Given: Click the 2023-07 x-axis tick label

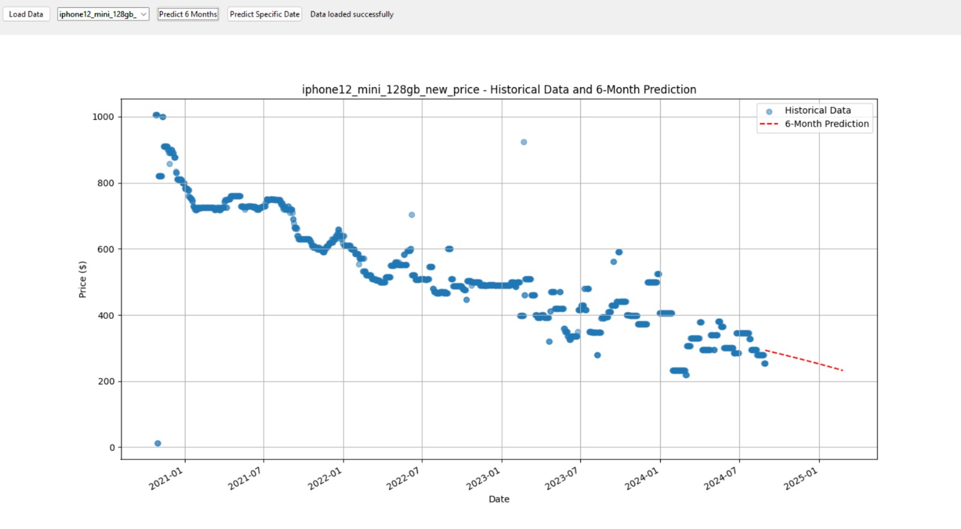Looking at the screenshot, I should pos(562,479).
